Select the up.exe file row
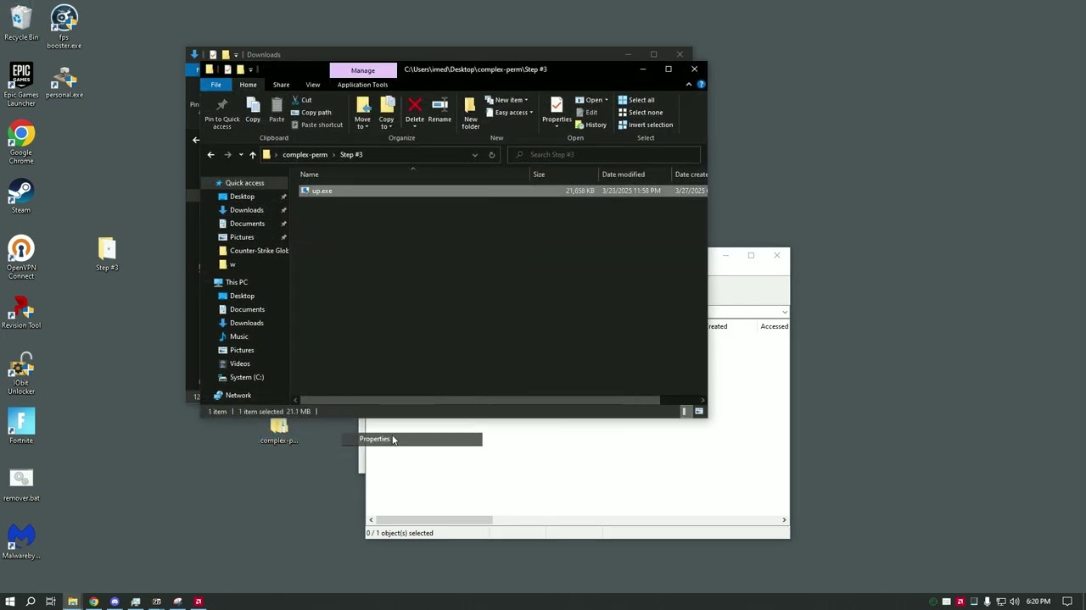Screen dimensions: 1086x610 (502, 191)
